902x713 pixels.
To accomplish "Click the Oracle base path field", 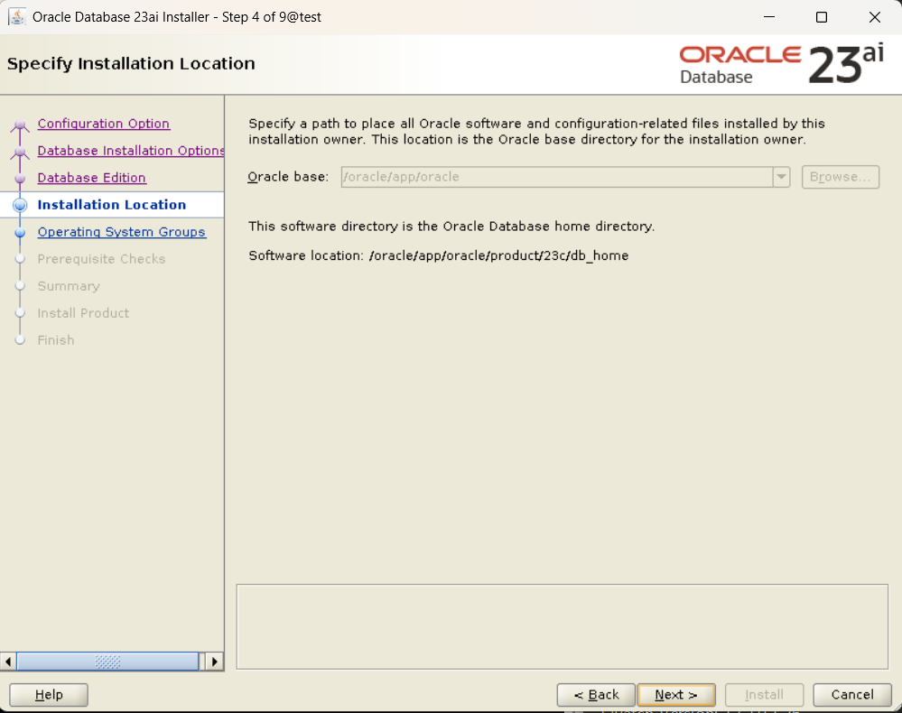I will pos(556,177).
